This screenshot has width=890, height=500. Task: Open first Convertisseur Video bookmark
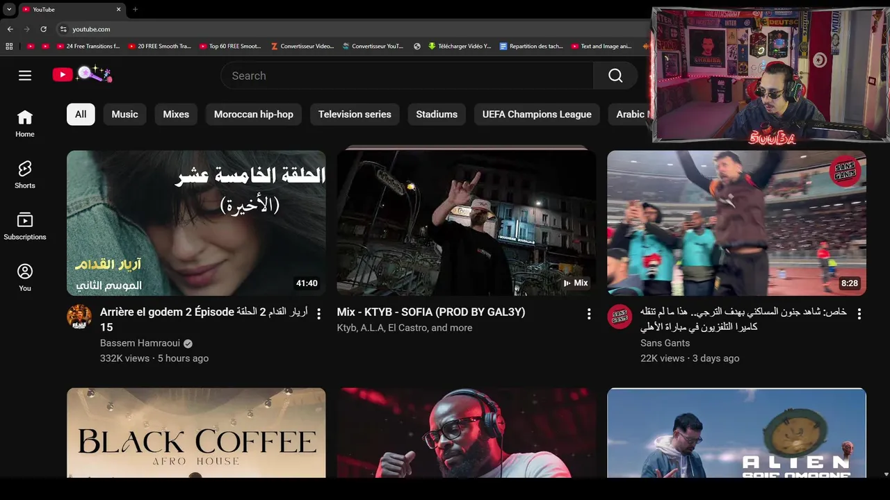(302, 47)
